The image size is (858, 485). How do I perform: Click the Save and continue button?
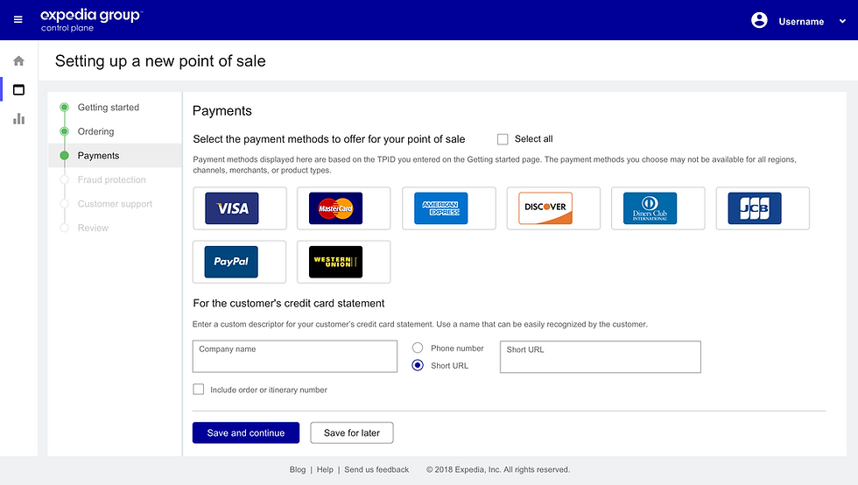pos(246,432)
